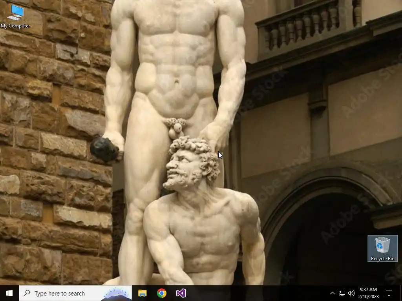Show hidden system tray icons

[332, 293]
